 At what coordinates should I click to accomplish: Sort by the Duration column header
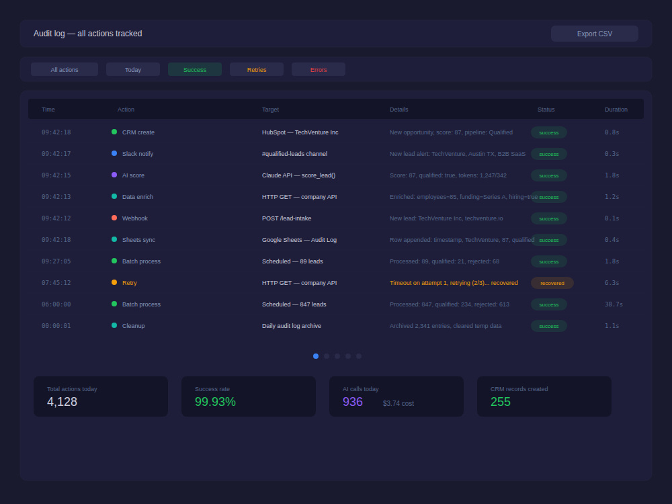(616, 110)
